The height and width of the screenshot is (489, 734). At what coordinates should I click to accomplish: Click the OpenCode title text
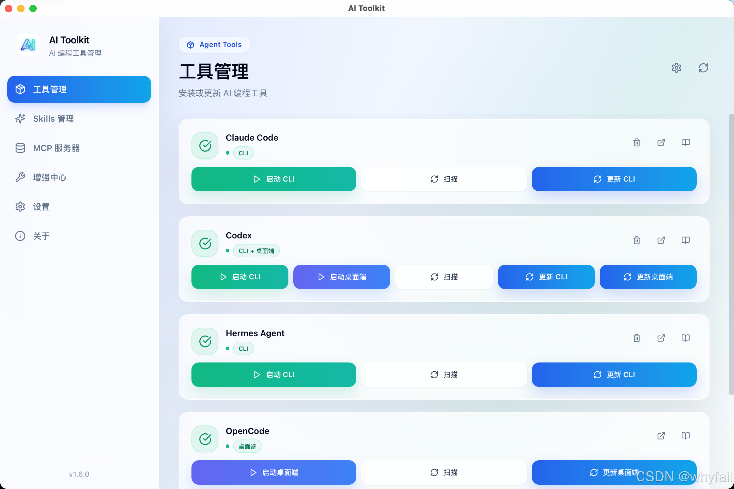(247, 431)
